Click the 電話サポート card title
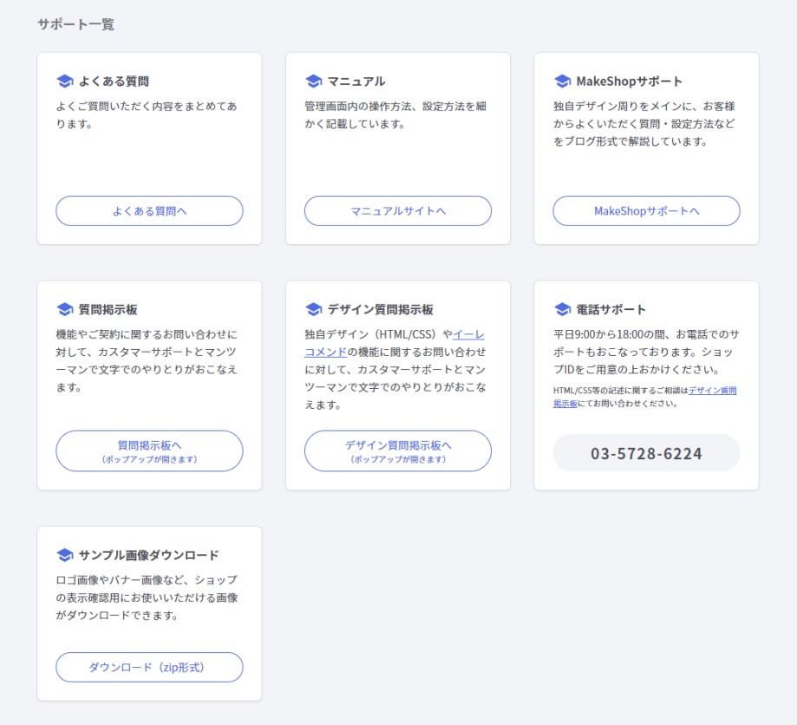This screenshot has height=725, width=797. pos(611,309)
